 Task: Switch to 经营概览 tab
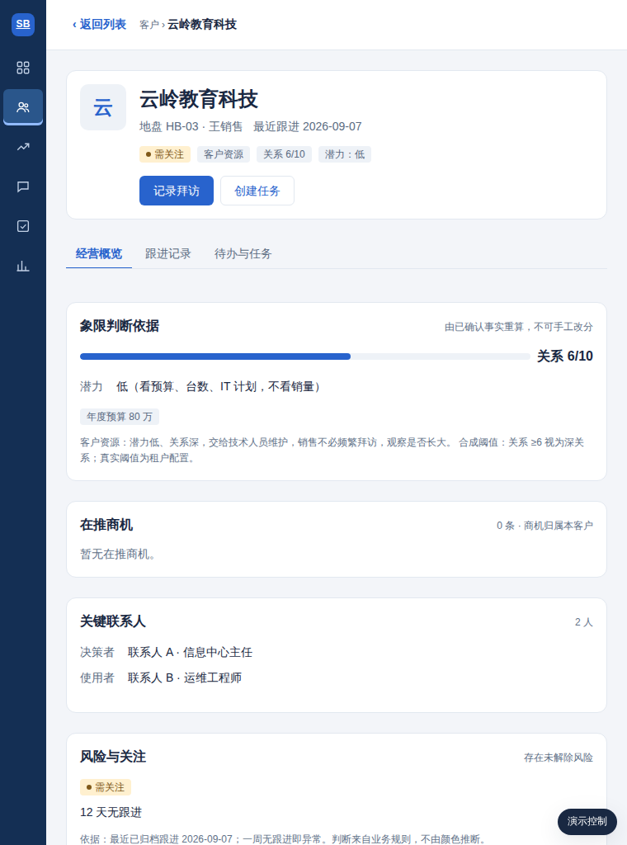pos(99,254)
